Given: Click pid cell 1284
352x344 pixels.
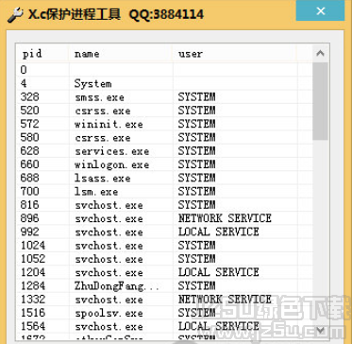Looking at the screenshot, I should (x=33, y=285).
